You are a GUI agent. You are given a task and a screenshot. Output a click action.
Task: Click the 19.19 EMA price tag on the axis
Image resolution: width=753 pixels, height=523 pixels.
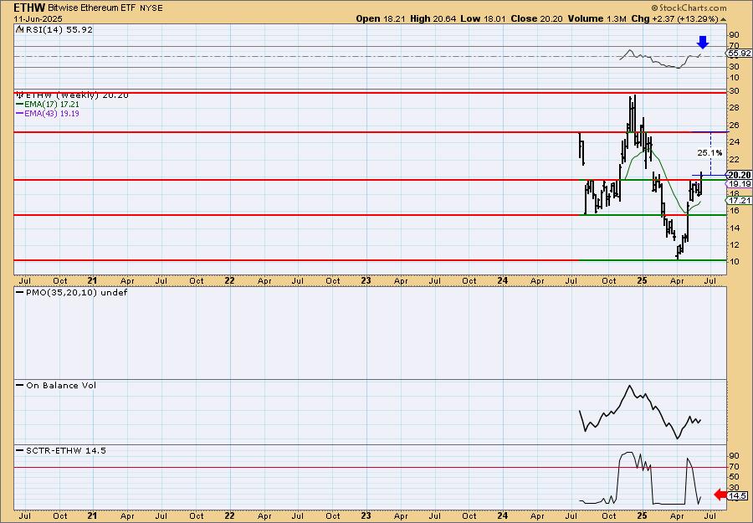point(739,184)
